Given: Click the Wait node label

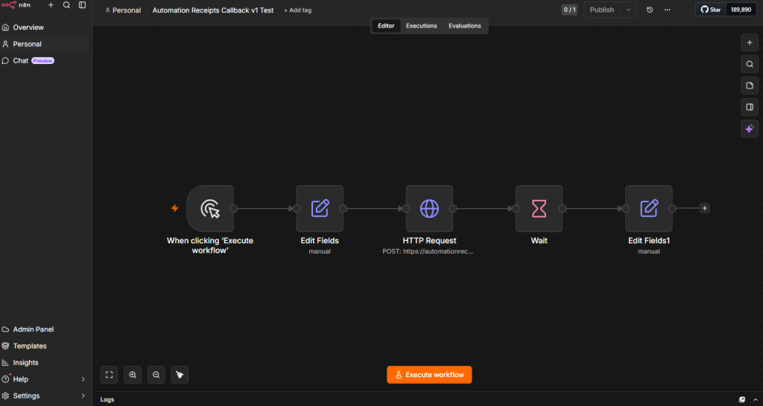Looking at the screenshot, I should 539,241.
